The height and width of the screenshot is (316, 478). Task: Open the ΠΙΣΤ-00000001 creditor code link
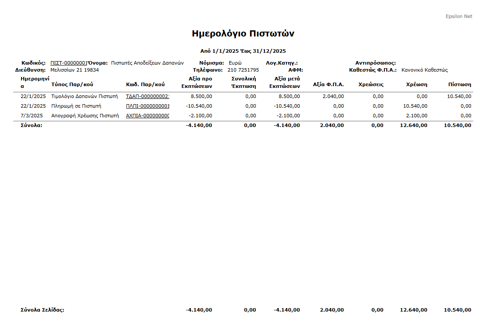click(x=69, y=63)
